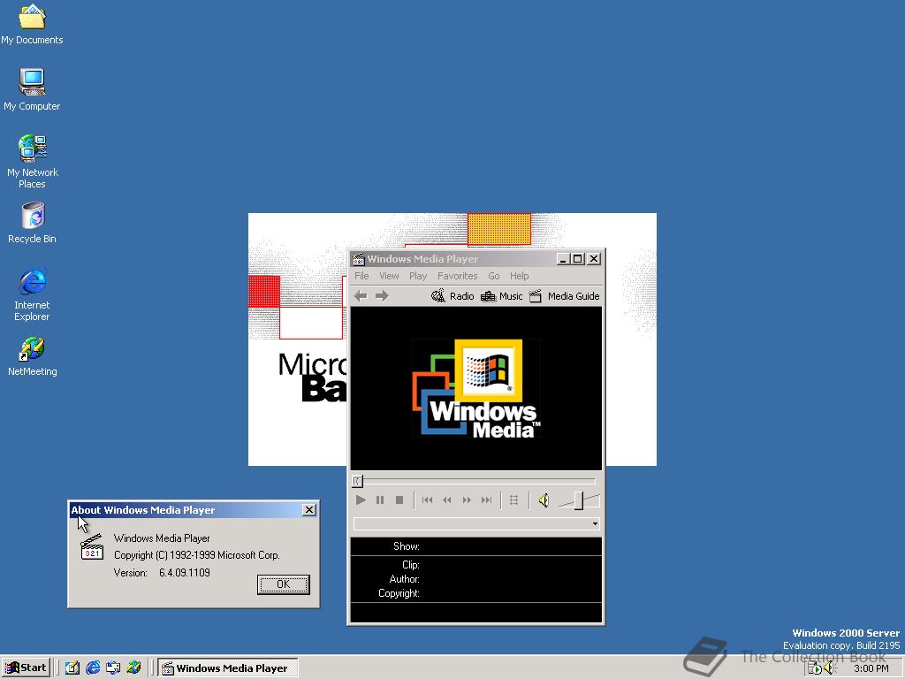
Task: Click the Pause button in Media Player
Action: pos(380,500)
